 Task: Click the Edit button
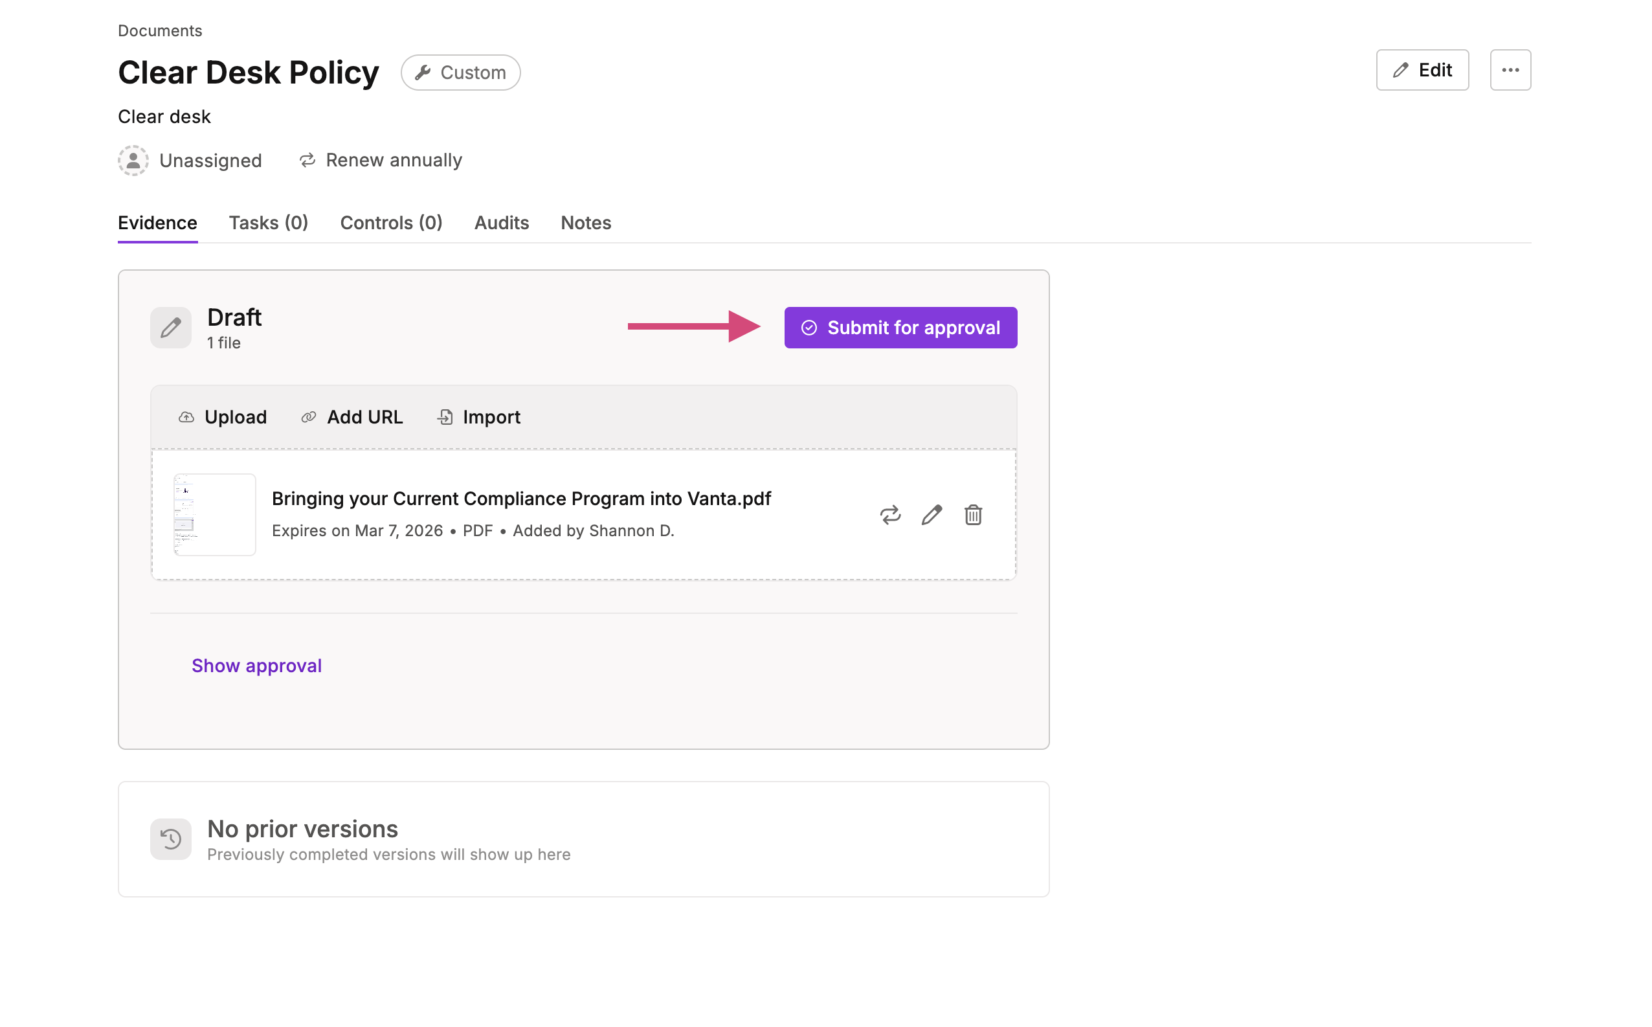[x=1422, y=70]
